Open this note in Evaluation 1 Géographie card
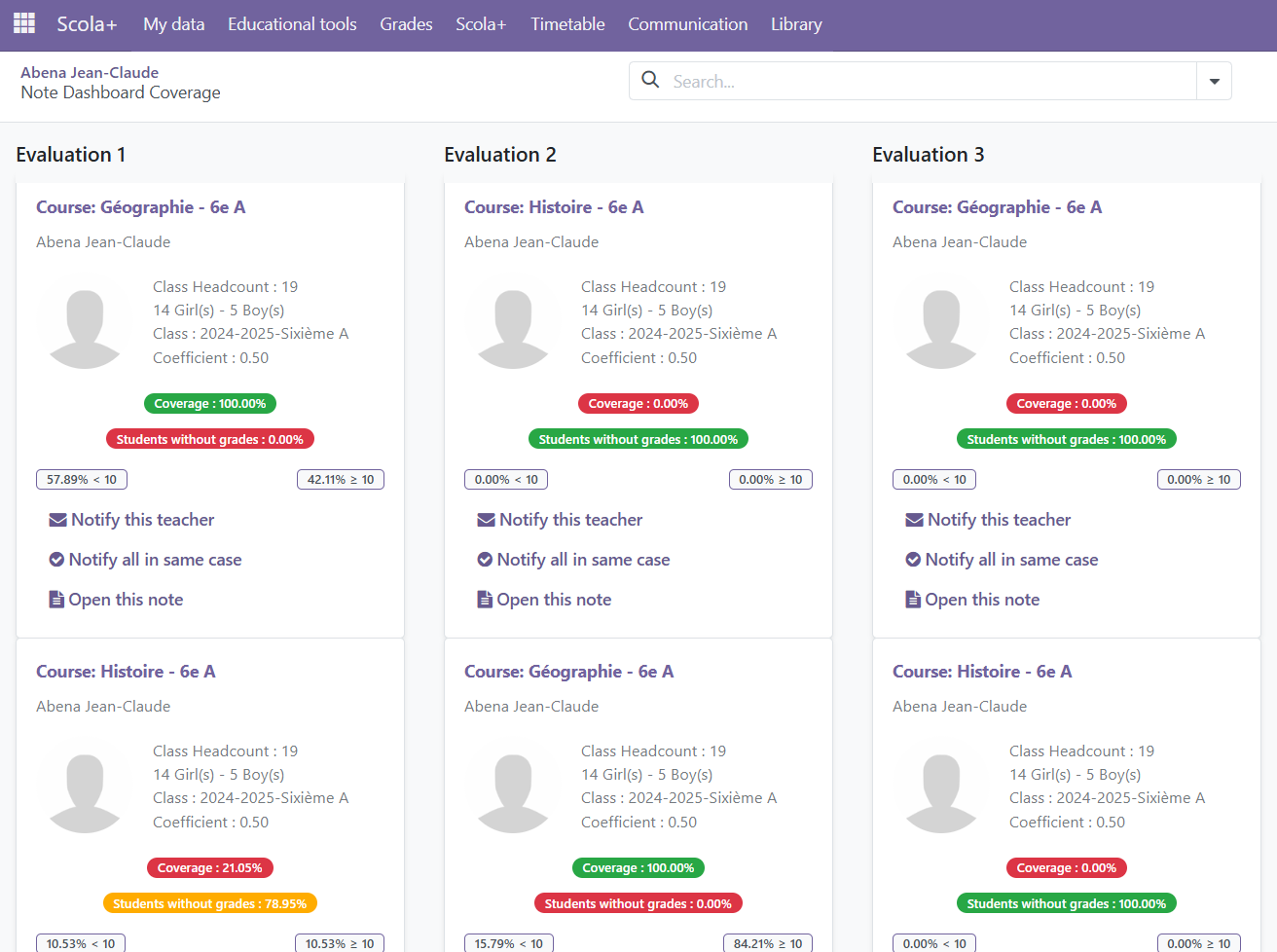The width and height of the screenshot is (1277, 952). pos(116,600)
